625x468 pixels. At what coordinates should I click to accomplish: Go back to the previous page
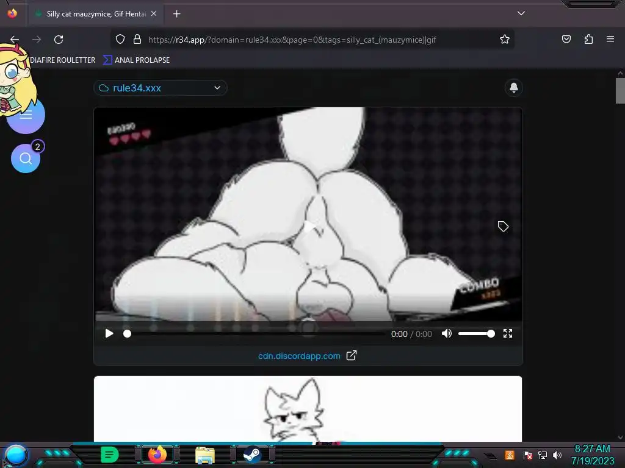[15, 40]
